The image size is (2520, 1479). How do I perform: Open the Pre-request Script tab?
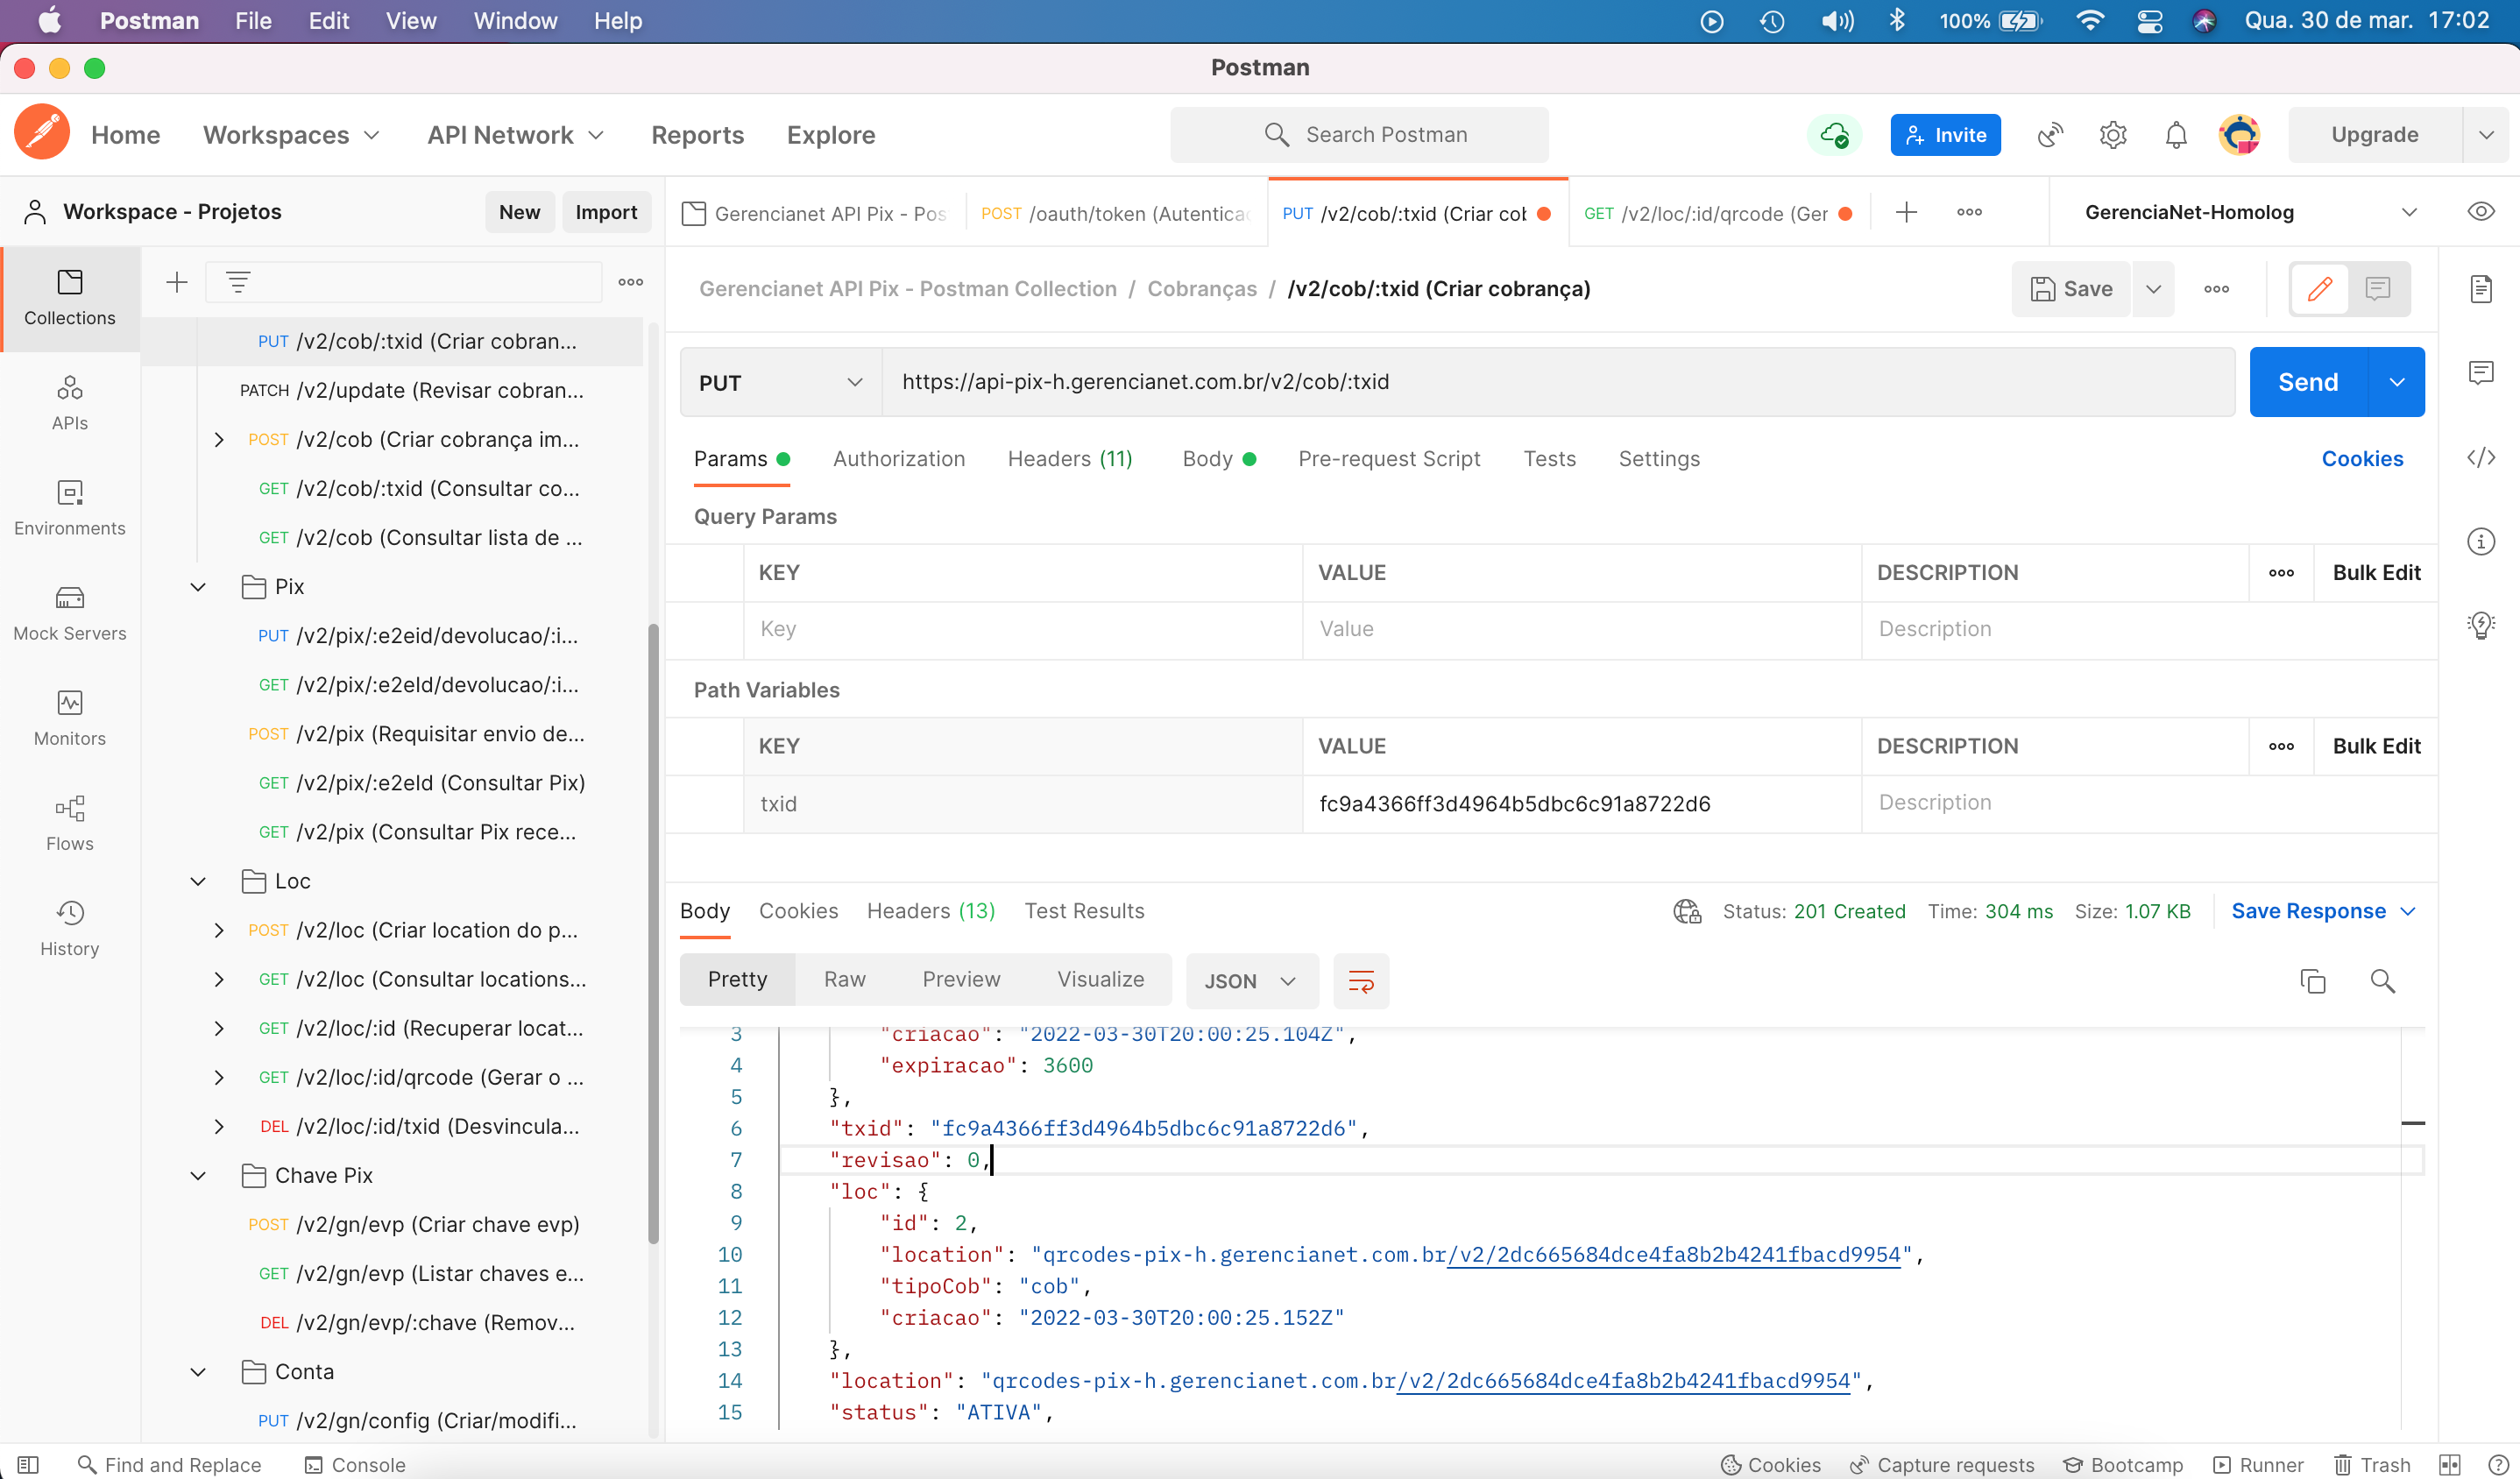(1388, 458)
